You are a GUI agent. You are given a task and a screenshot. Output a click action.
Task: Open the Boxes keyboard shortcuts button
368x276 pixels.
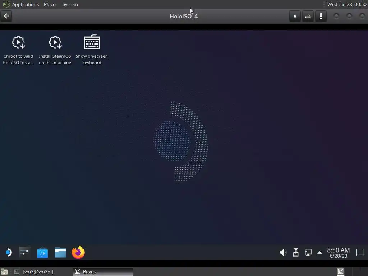point(308,17)
